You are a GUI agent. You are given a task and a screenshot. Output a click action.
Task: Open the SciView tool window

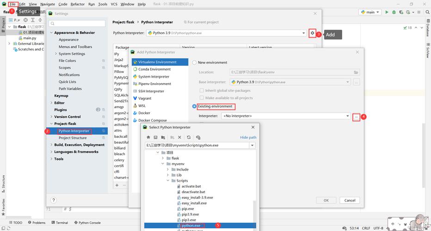pyautogui.click(x=428, y=50)
